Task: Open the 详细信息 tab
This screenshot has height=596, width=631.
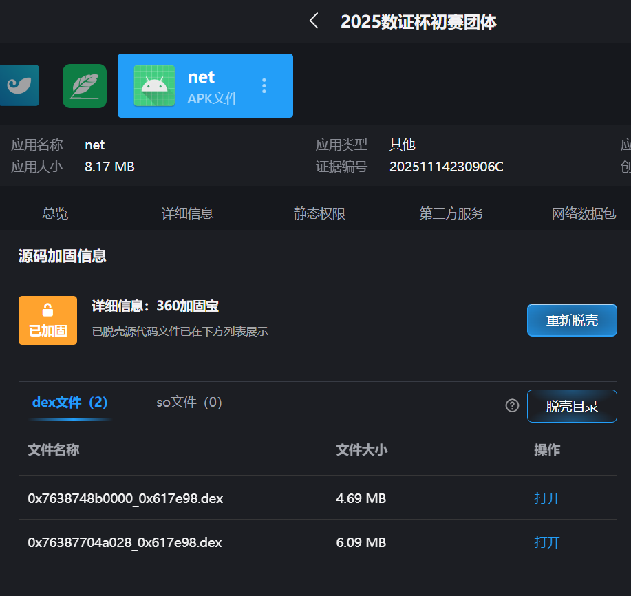Action: click(187, 213)
